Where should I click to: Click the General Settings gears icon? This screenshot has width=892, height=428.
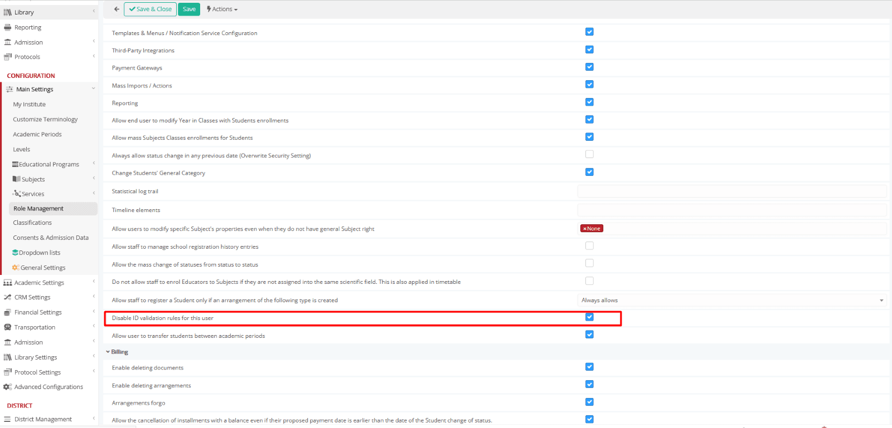16,268
